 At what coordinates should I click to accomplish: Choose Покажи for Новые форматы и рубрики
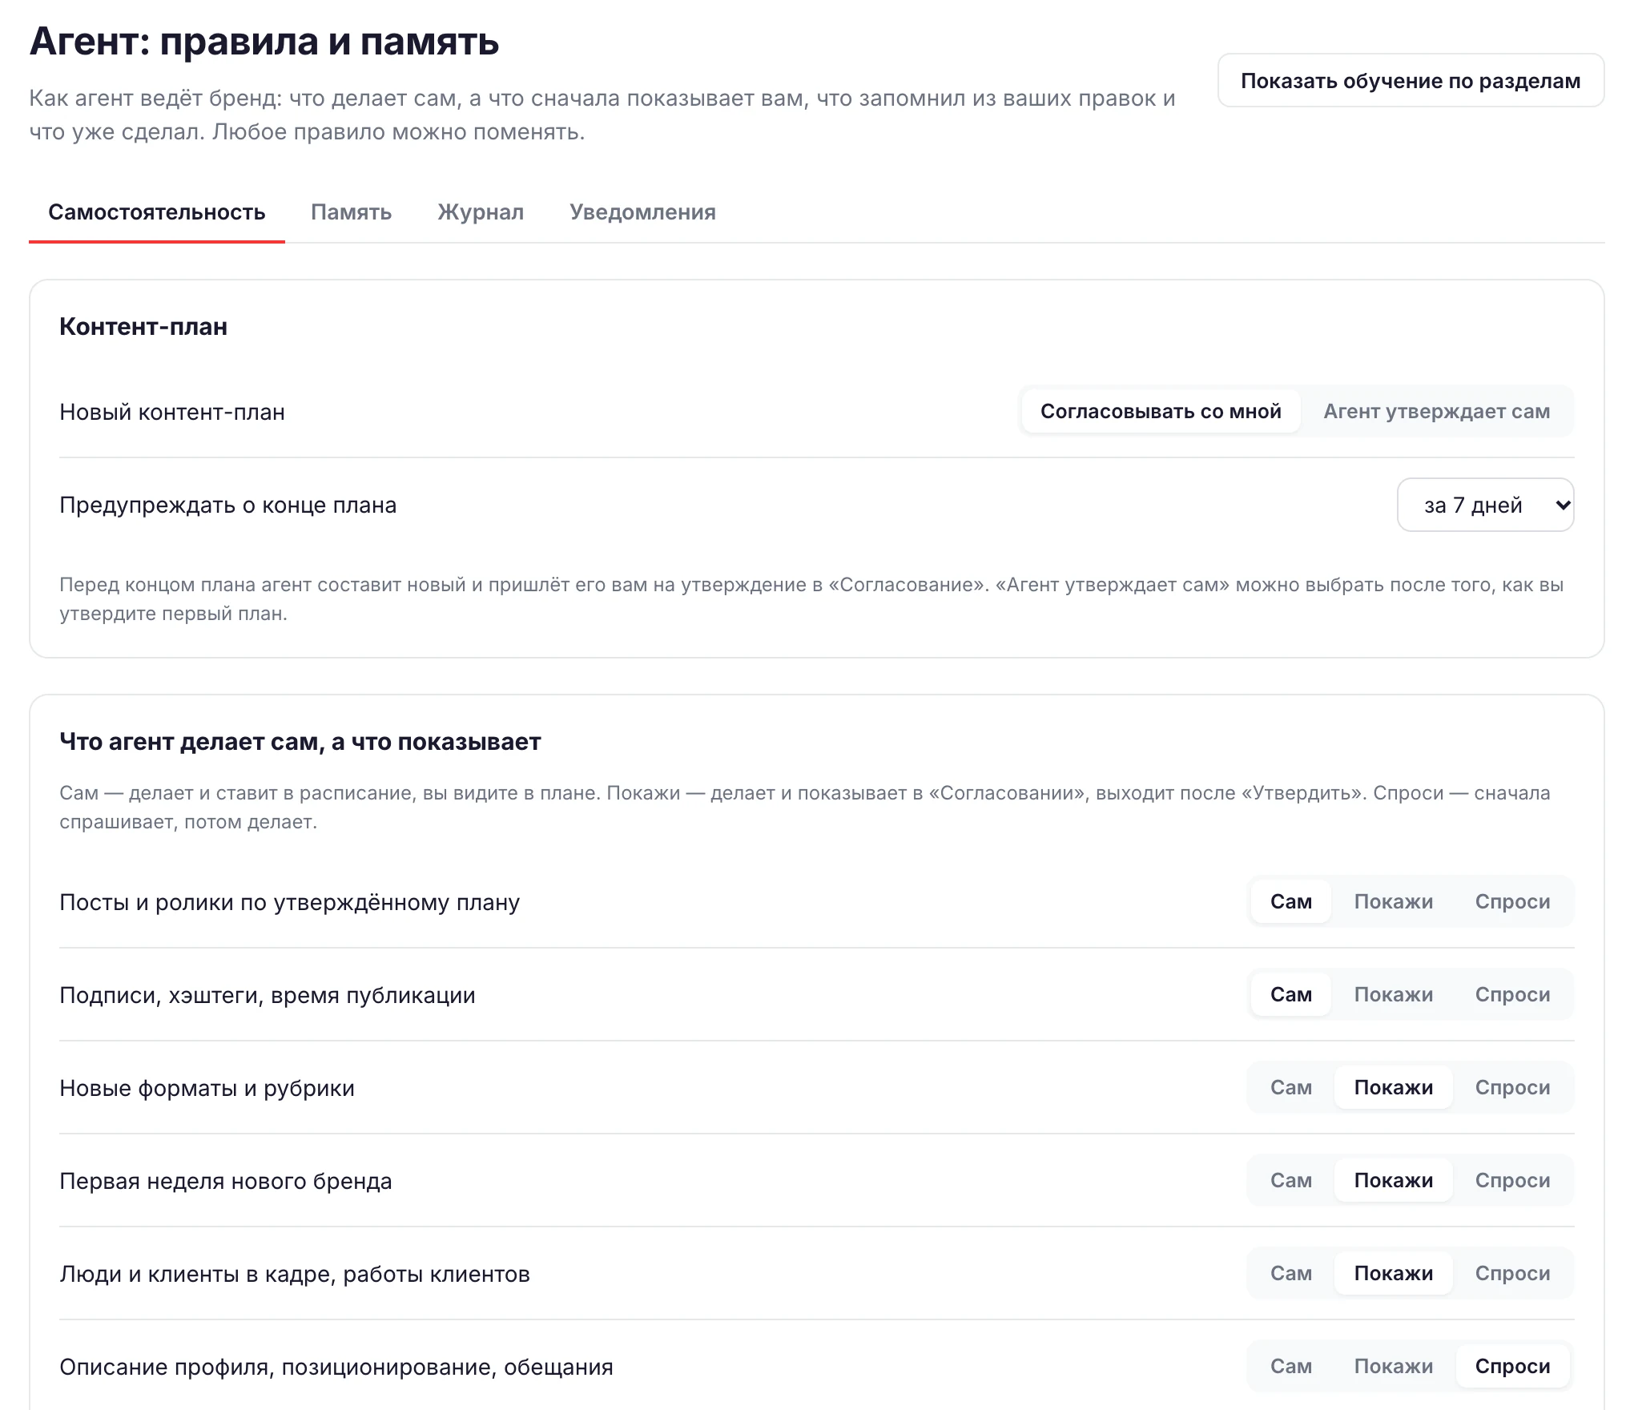(1393, 1087)
